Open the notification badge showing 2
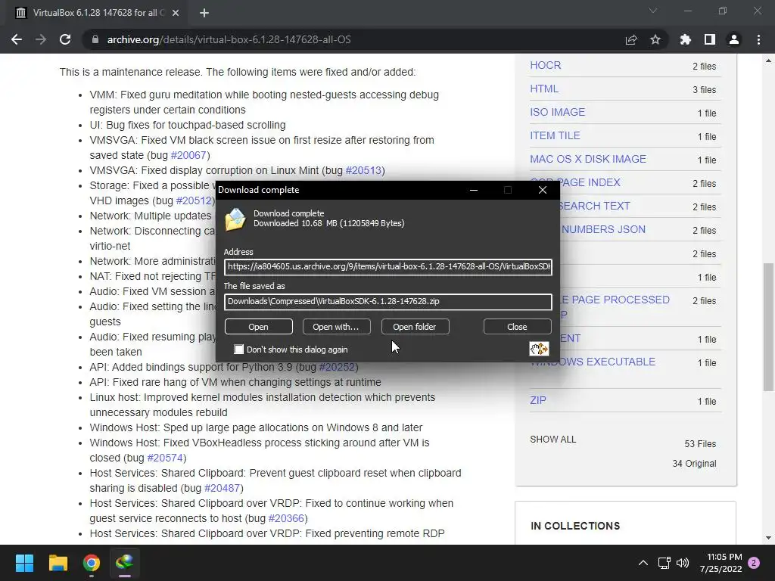 pyautogui.click(x=754, y=563)
